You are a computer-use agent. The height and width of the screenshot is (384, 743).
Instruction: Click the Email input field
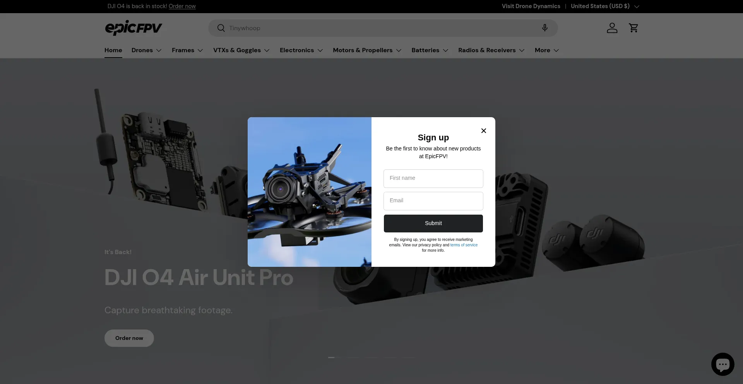pyautogui.click(x=433, y=201)
